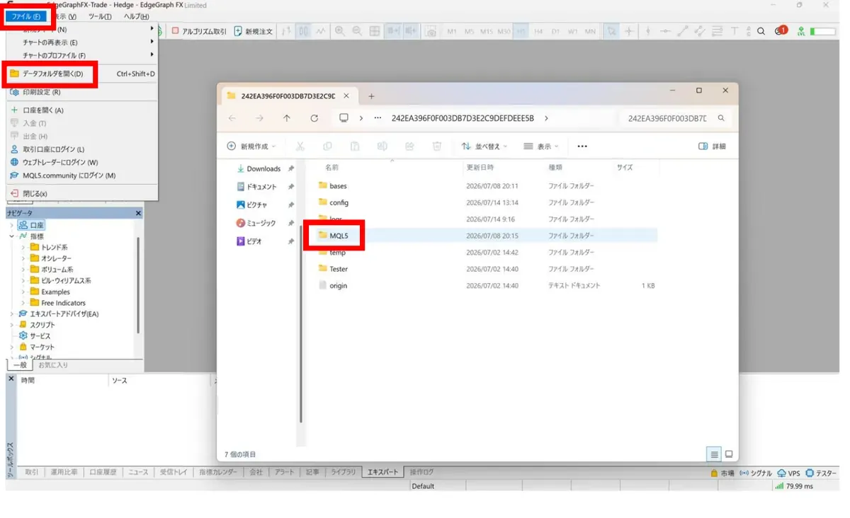The width and height of the screenshot is (850, 518).
Task: Click the Explorer search box
Action: pyautogui.click(x=674, y=118)
